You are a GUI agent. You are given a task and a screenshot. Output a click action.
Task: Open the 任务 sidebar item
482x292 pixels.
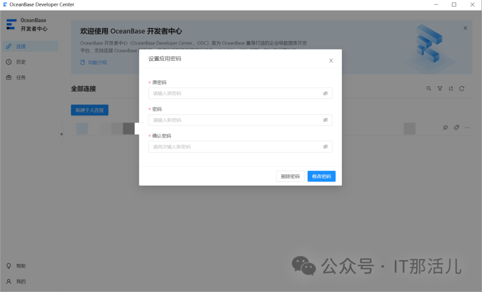pos(30,78)
